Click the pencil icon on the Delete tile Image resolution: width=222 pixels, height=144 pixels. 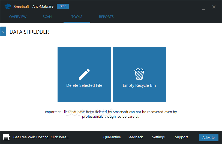[x=84, y=74]
